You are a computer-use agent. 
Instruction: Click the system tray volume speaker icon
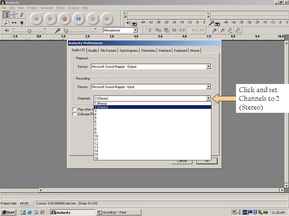tap(240, 212)
